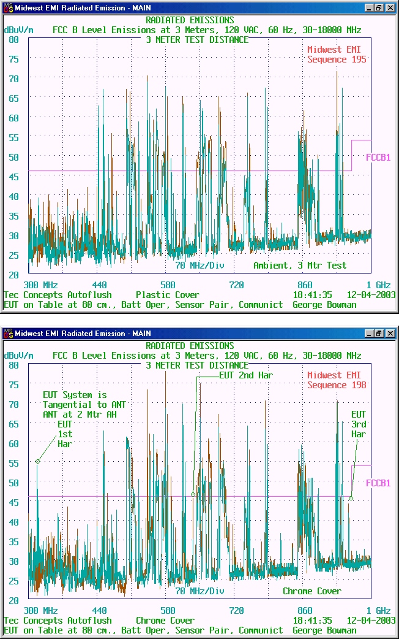Screen dimensions: 399x639
Task: Restore down the Chrome Cover plot window
Action: (x=379, y=334)
